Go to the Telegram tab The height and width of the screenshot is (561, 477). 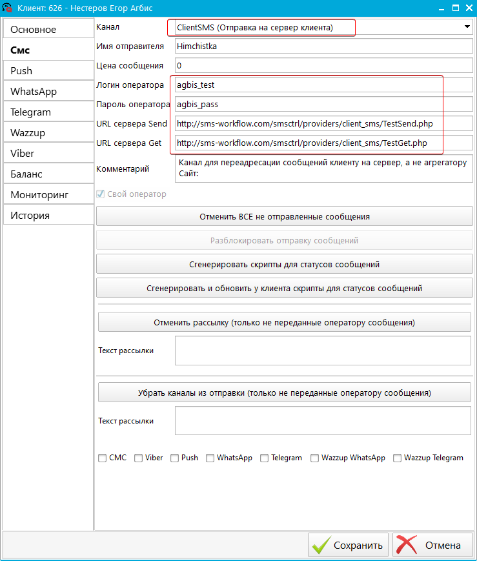(48, 112)
